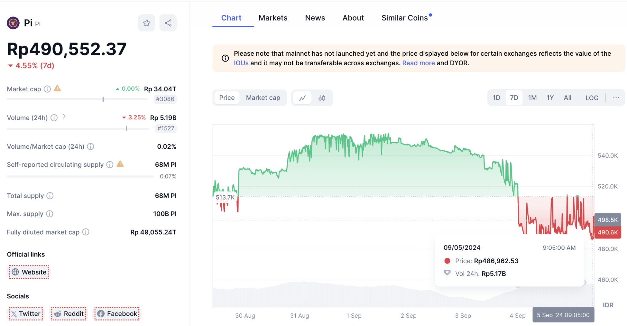Click the Read more link
This screenshot has width=627, height=326.
coord(419,63)
